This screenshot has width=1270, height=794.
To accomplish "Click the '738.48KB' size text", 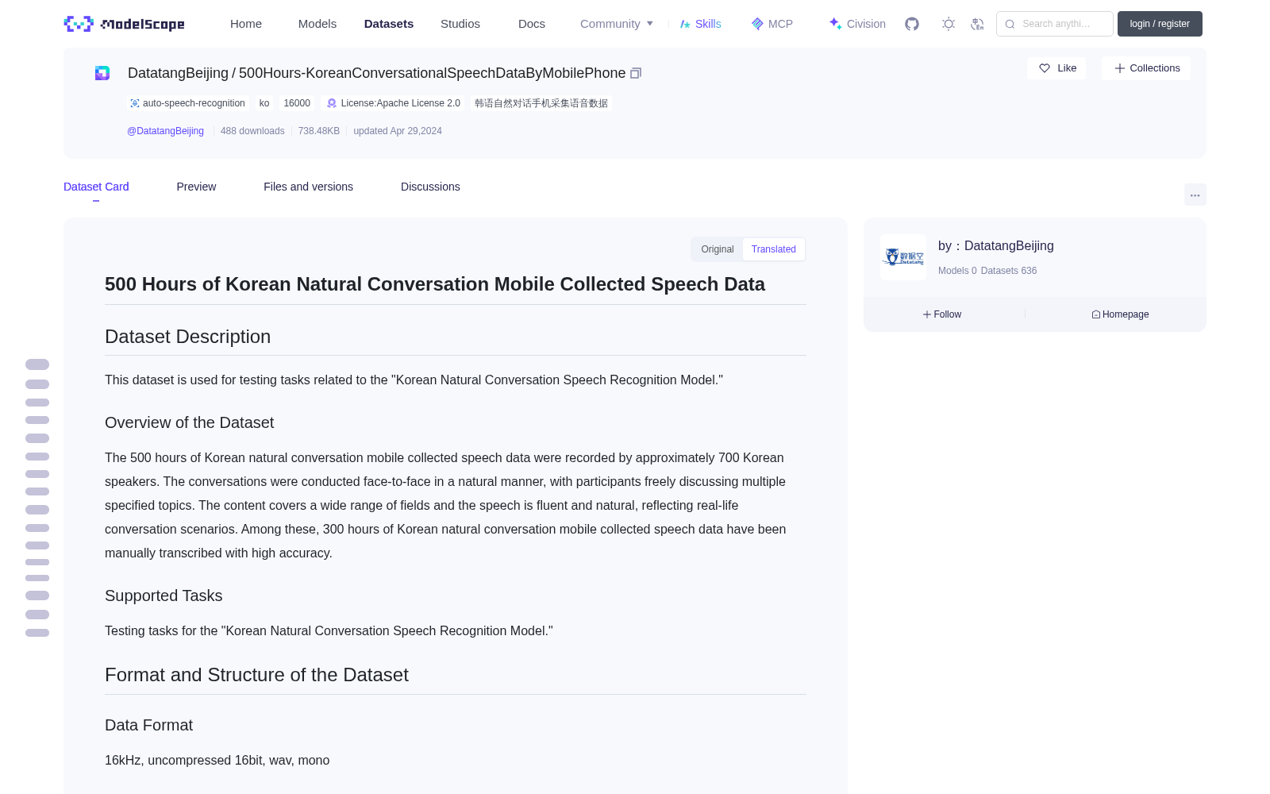I will coord(319,131).
